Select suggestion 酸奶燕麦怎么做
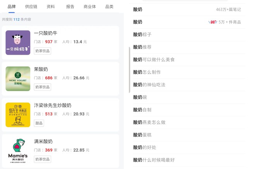The height and width of the screenshot is (169, 253). (x=189, y=122)
